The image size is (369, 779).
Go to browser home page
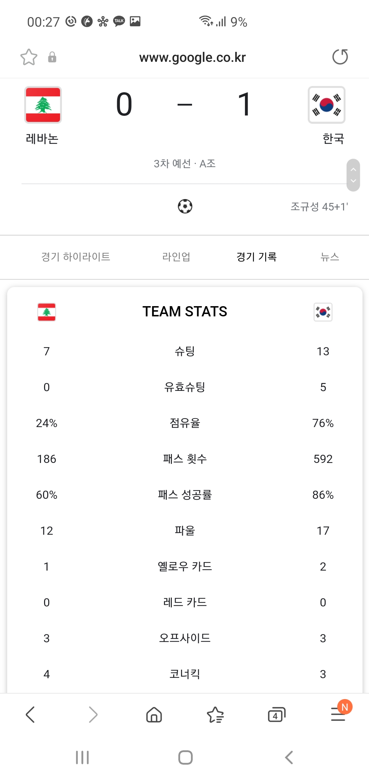pyautogui.click(x=154, y=715)
